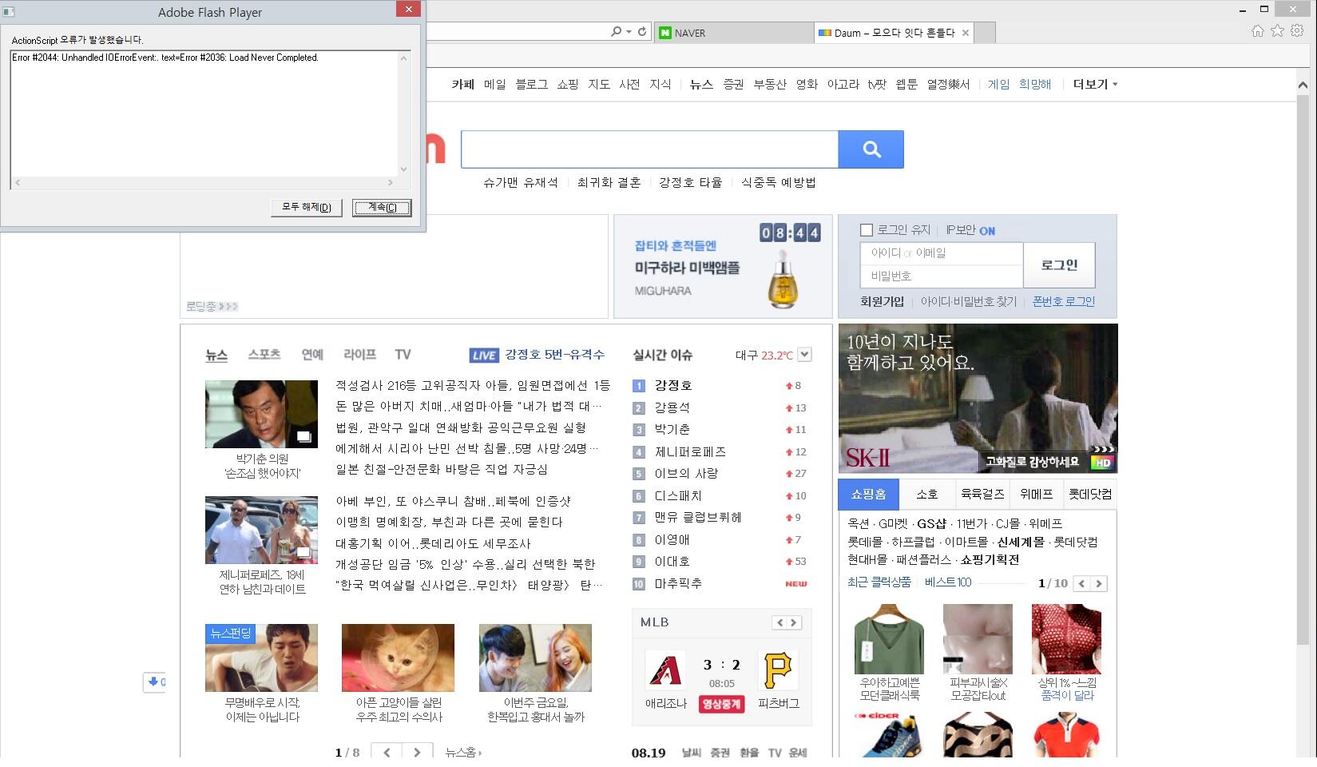
Task: Refresh the page with the reload icon
Action: click(x=642, y=32)
